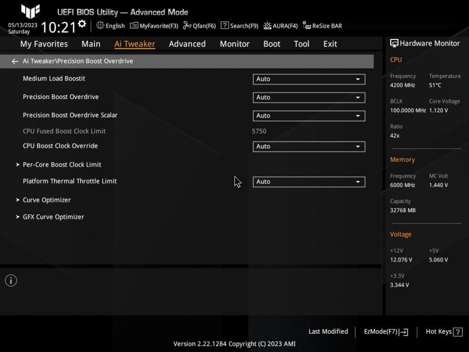Viewport: 469px width, 352px height.
Task: Click the Ai Tweaker\Precision Boost Overdrive breadcrumb
Action: (78, 61)
